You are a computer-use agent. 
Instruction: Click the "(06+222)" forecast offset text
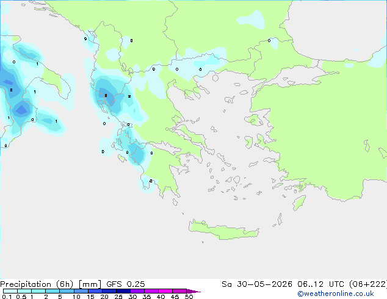(x=368, y=284)
